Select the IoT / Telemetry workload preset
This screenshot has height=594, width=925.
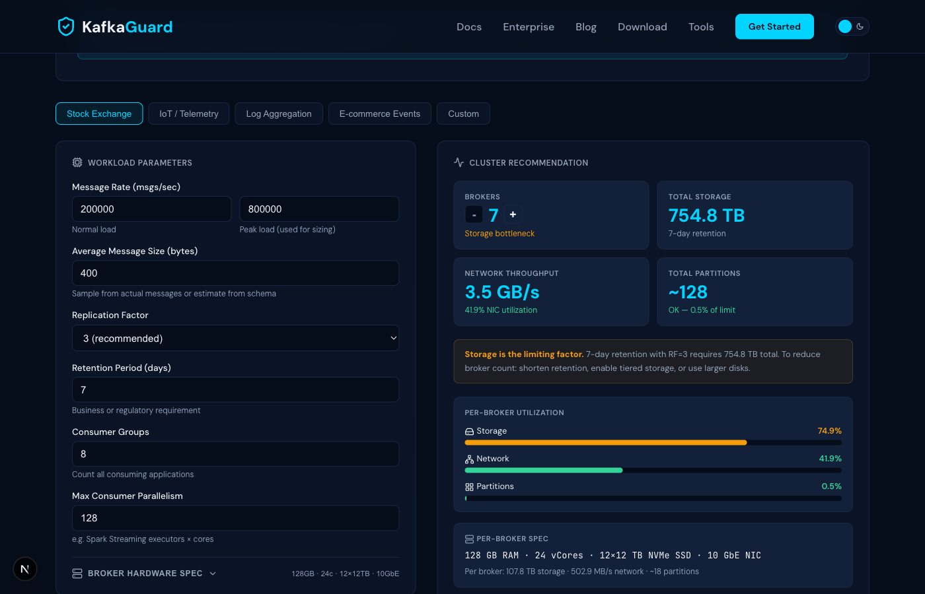(x=189, y=114)
